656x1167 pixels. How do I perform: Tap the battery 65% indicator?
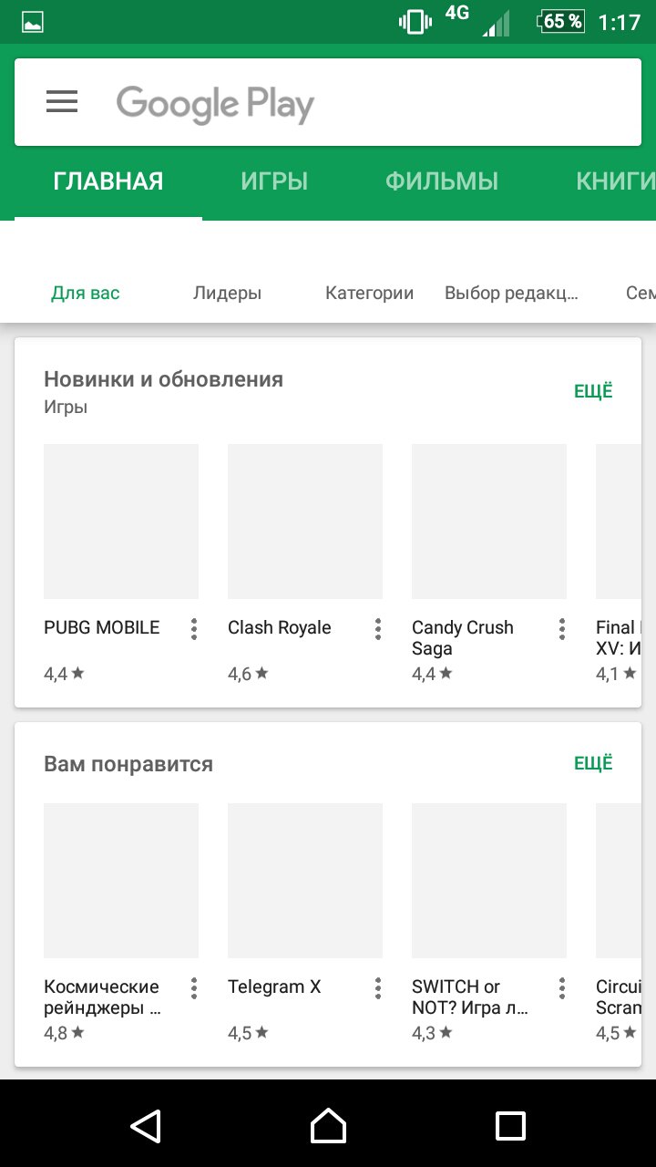(561, 21)
